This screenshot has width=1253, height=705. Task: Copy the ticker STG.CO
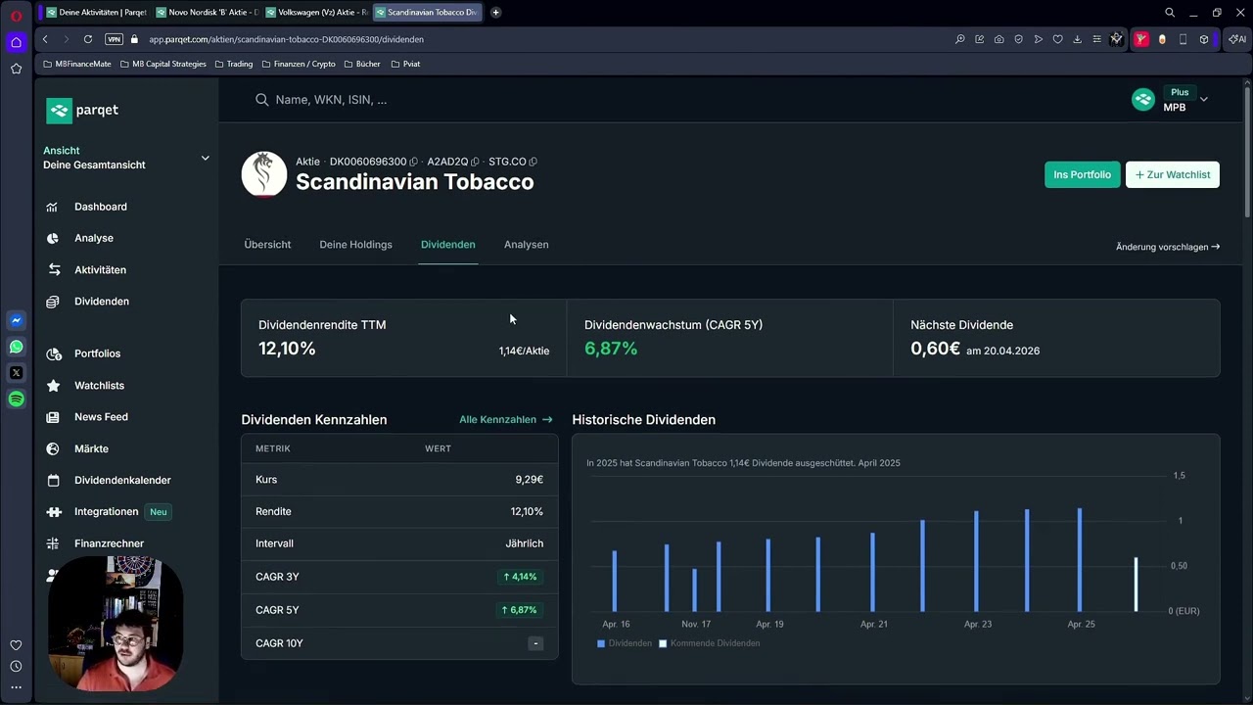pos(533,162)
